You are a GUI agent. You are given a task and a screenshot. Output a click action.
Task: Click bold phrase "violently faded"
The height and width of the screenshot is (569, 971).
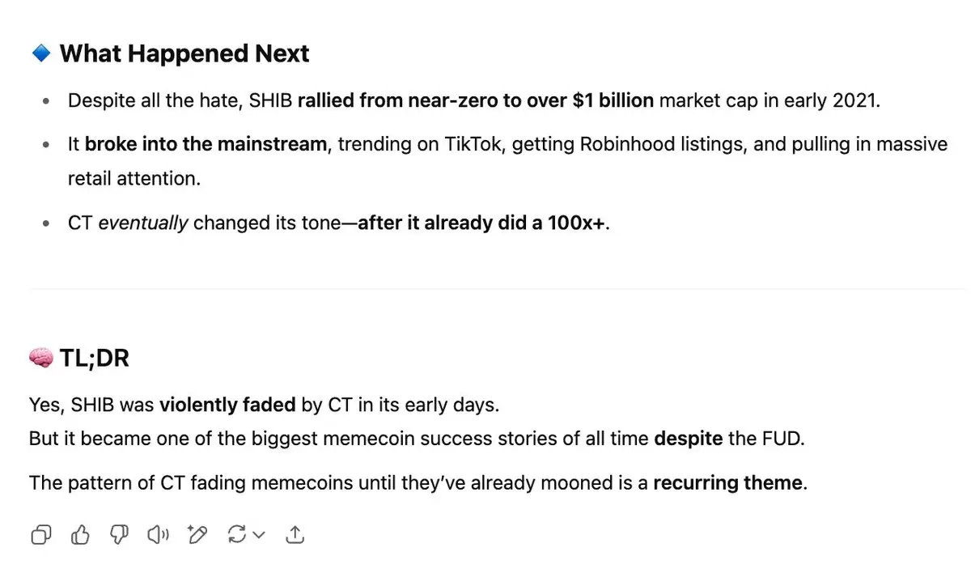click(x=227, y=405)
